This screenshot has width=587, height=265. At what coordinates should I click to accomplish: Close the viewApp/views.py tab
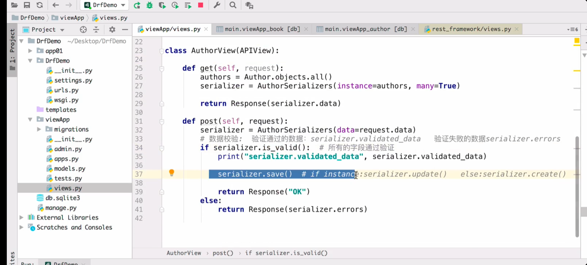206,29
